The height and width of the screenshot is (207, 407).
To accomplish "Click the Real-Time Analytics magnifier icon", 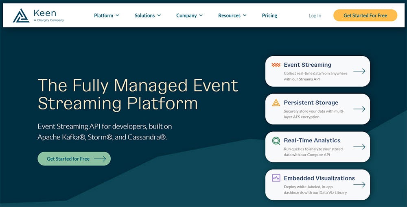I will click(x=276, y=141).
